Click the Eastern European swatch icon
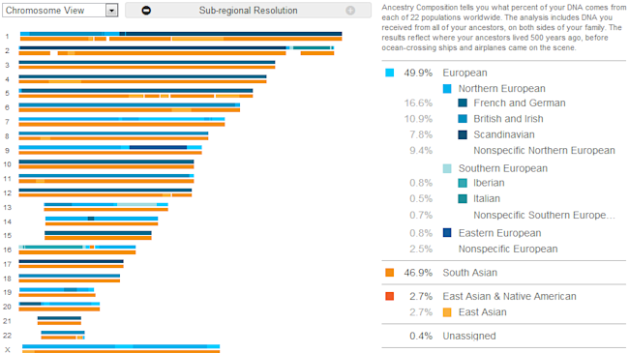This screenshot has width=629, height=353. [x=447, y=233]
